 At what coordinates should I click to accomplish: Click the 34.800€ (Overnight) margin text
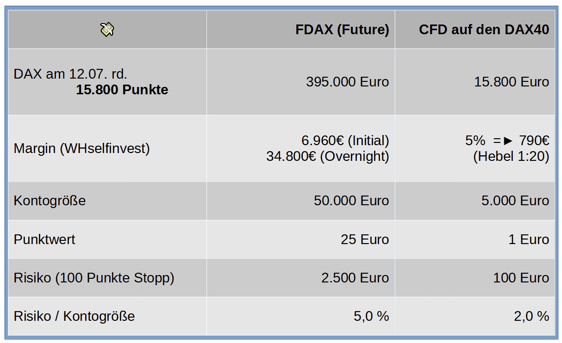click(327, 156)
